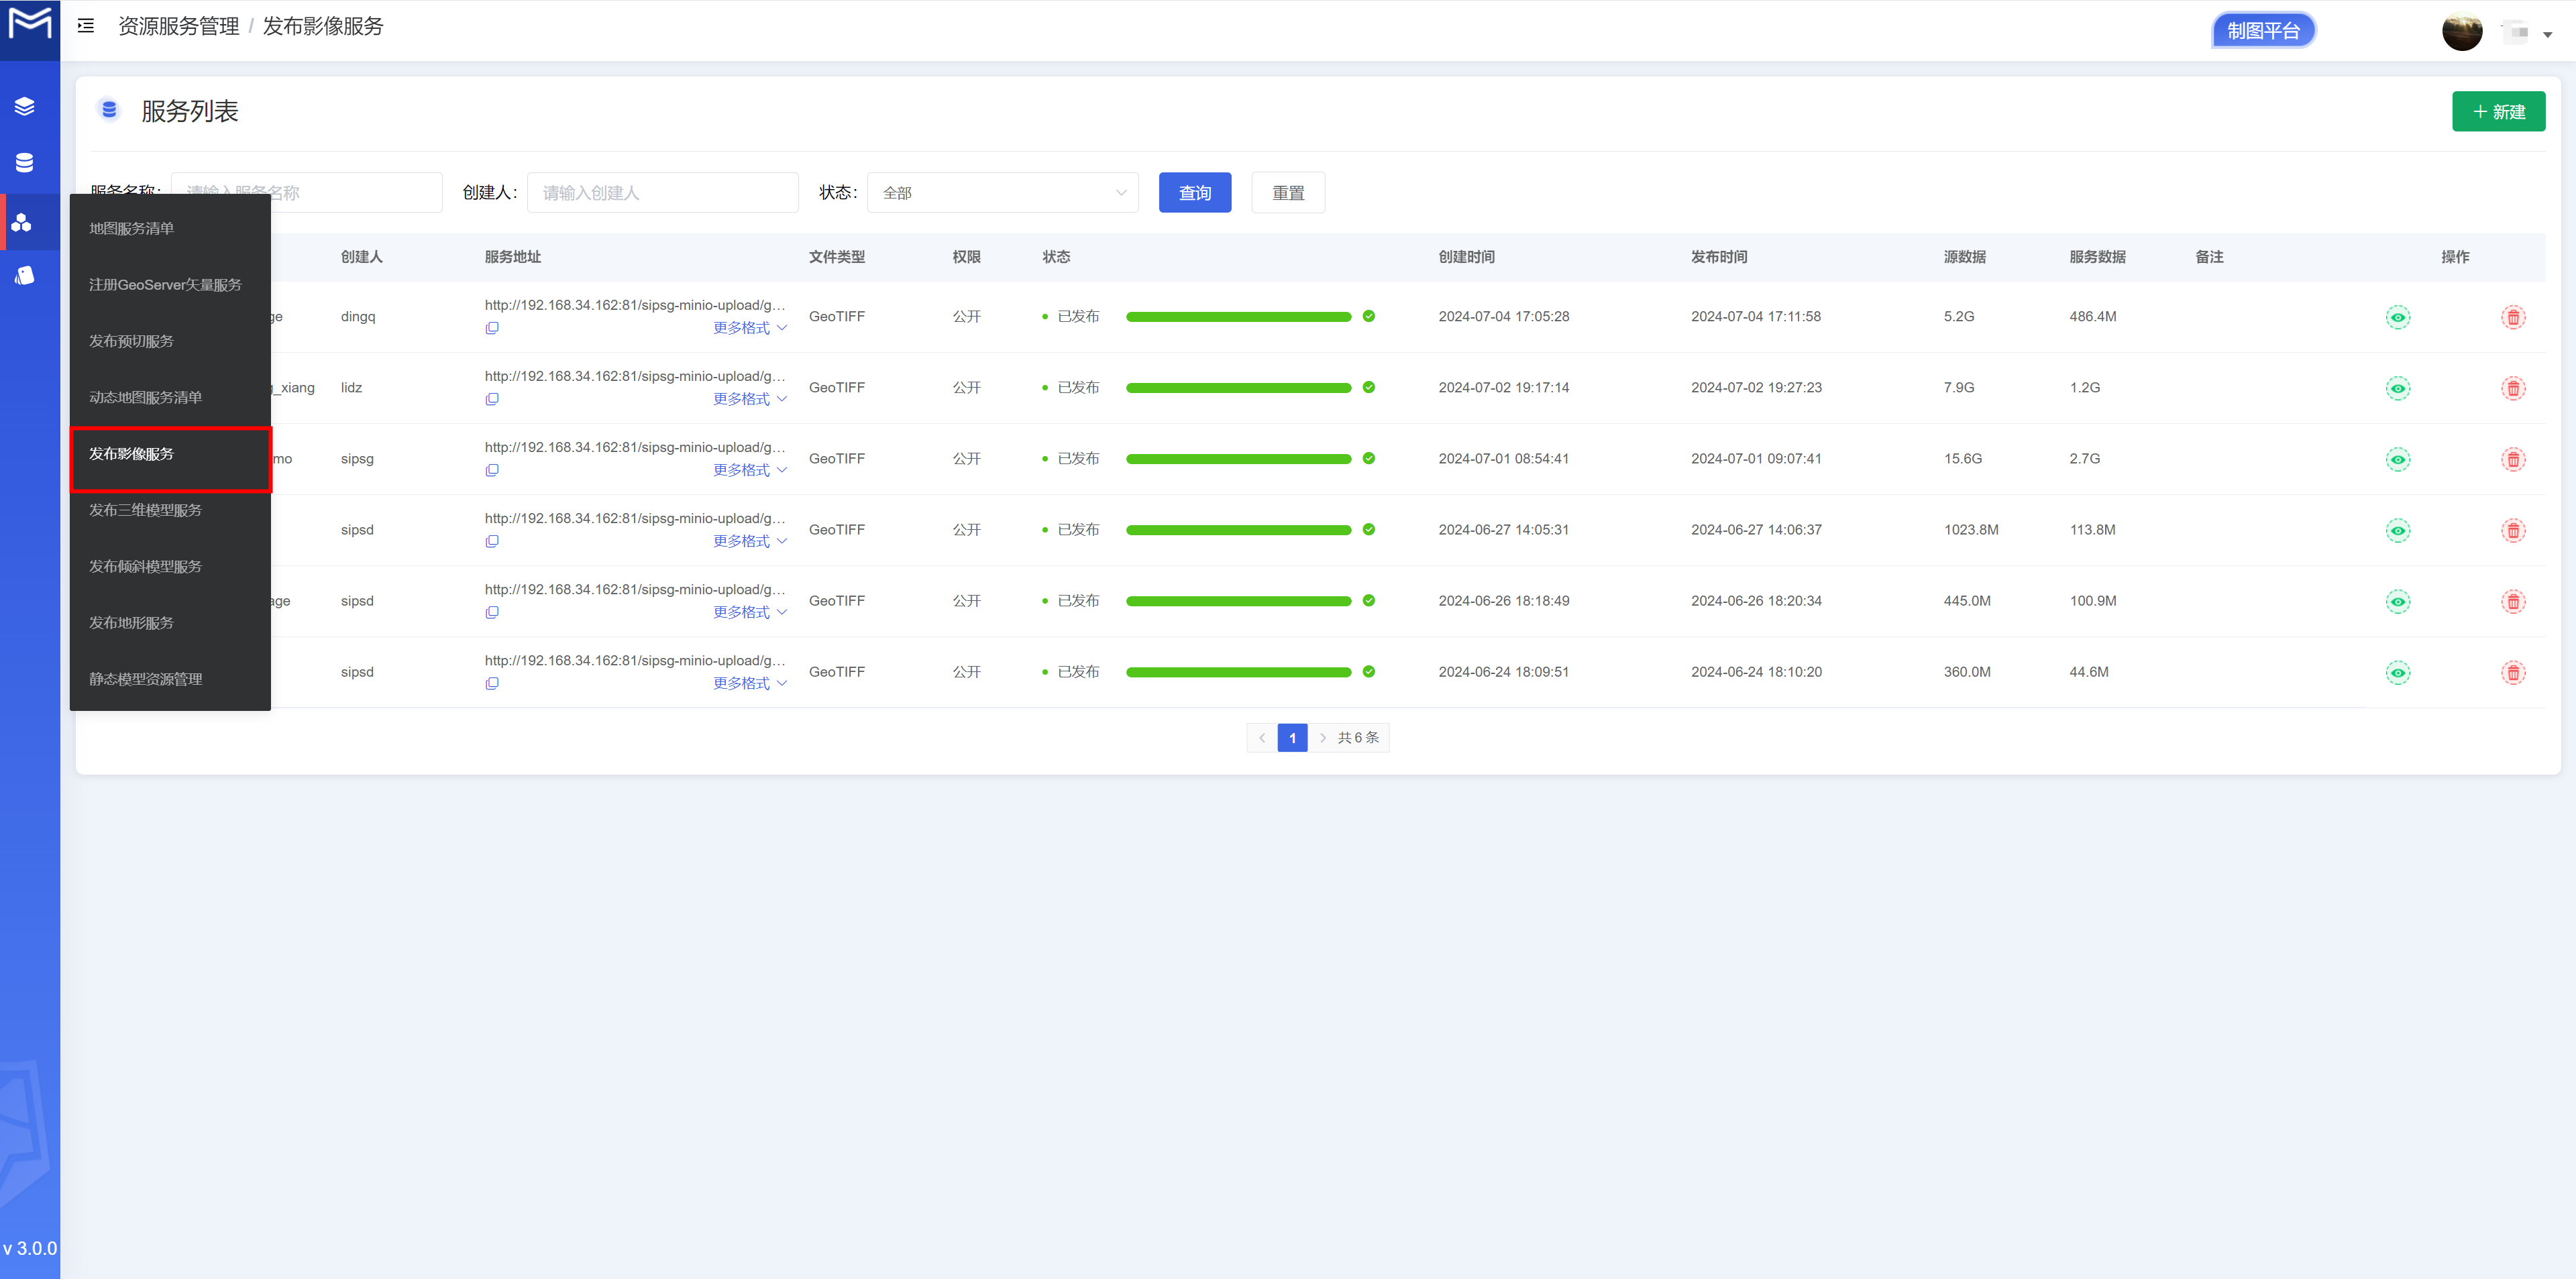
Task: Preview the 15.6G service with eye icon
Action: click(2398, 459)
